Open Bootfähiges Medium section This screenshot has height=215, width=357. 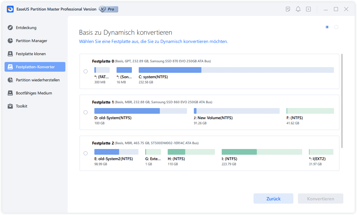point(35,93)
